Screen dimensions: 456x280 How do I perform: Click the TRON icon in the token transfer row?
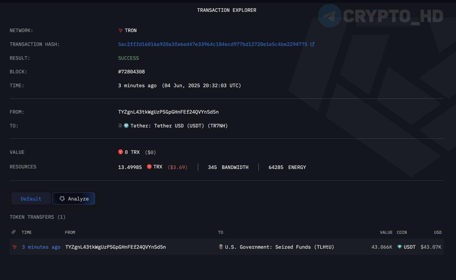15,247
